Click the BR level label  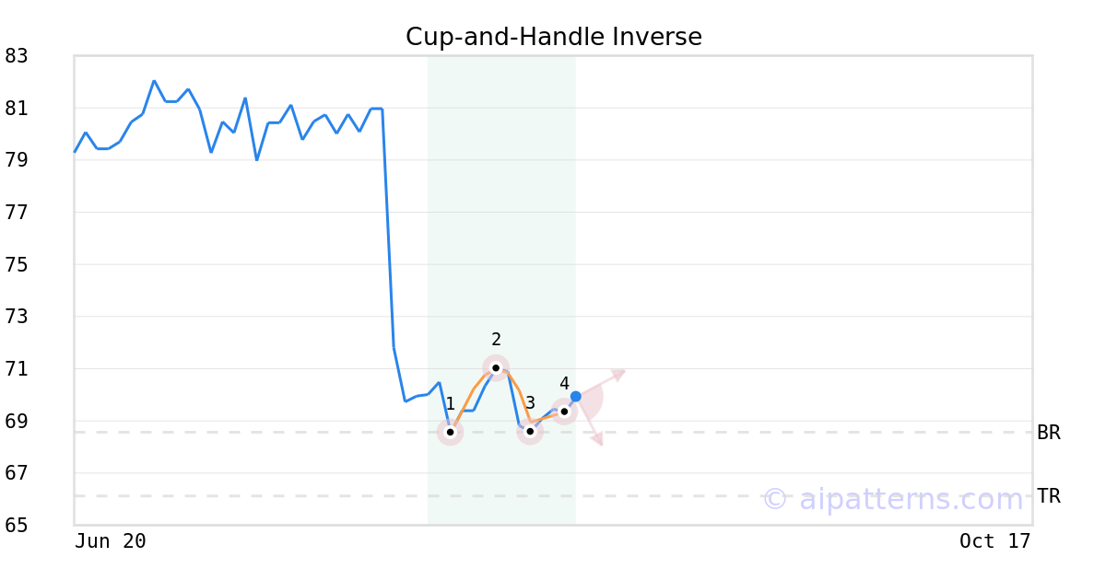coord(1049,433)
